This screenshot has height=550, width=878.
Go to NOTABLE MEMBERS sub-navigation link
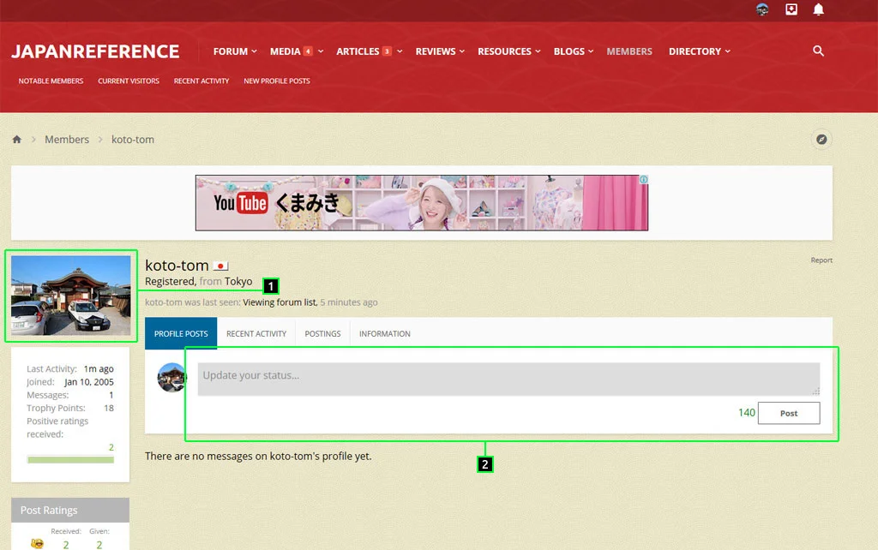coord(51,81)
